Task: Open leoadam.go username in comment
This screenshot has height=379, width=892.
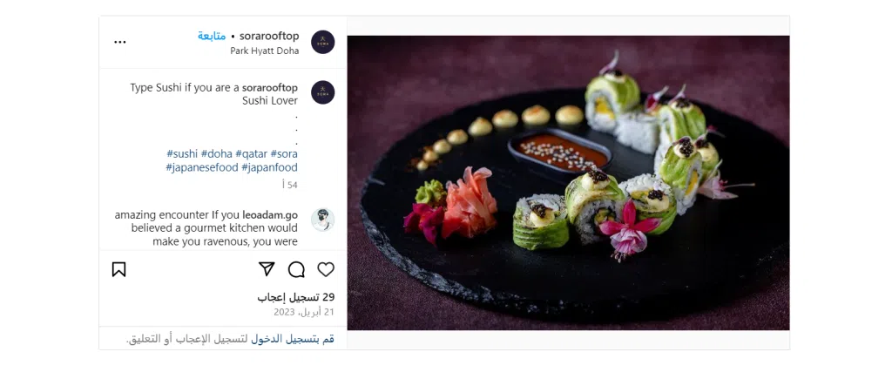Action: (270, 215)
